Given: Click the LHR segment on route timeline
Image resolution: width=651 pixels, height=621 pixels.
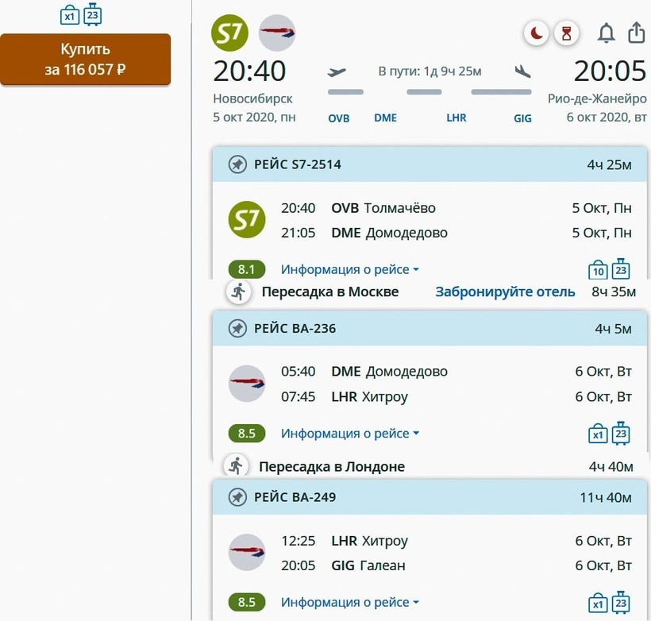Looking at the screenshot, I should click(456, 118).
